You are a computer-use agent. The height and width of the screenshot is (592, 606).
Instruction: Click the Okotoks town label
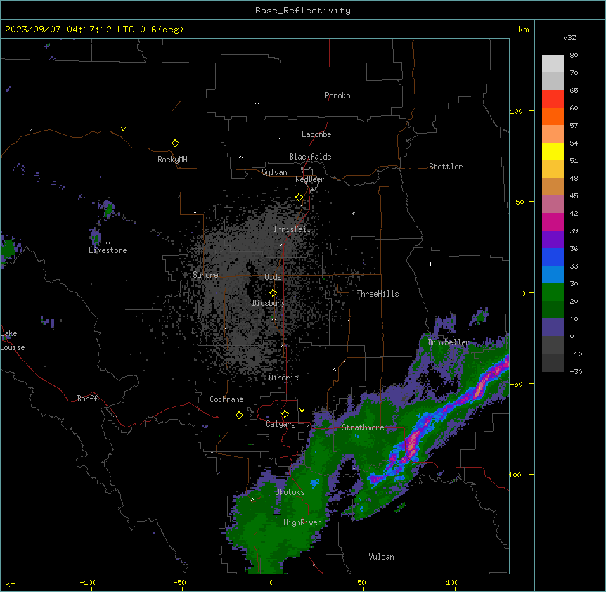pos(290,492)
